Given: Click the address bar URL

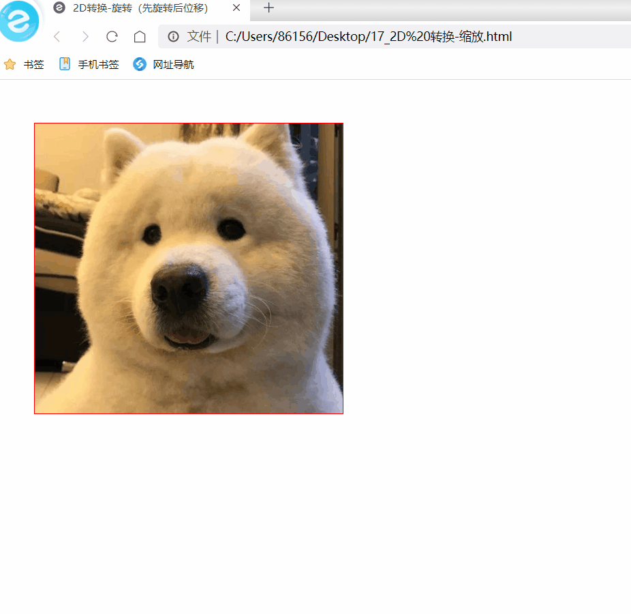Looking at the screenshot, I should coord(369,37).
